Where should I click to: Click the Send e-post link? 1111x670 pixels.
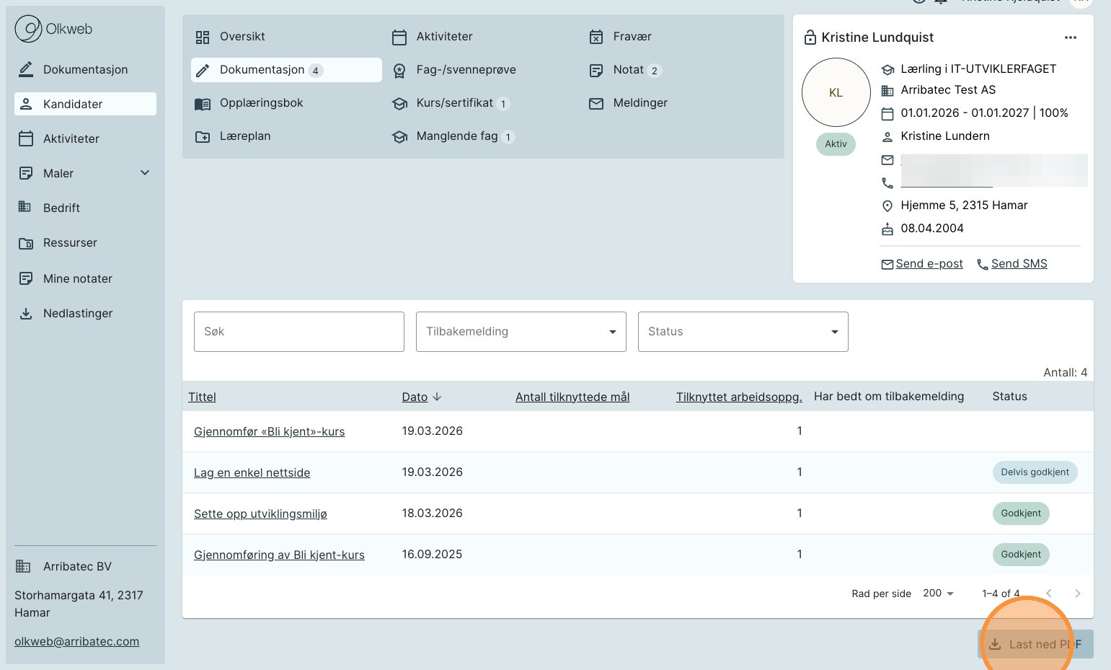click(x=929, y=264)
